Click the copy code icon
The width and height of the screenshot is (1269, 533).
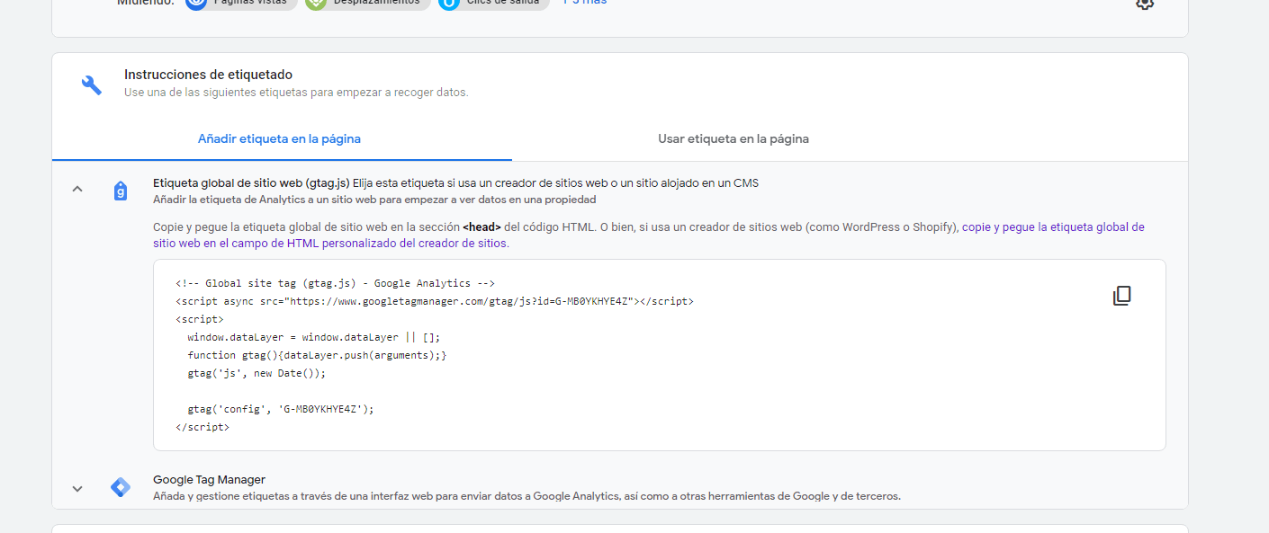coord(1121,296)
